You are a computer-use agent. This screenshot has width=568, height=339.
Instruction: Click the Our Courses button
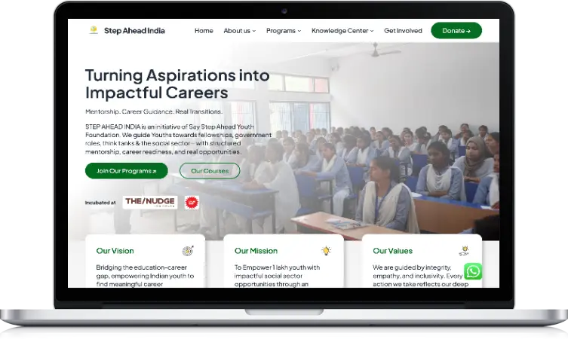[x=210, y=171]
